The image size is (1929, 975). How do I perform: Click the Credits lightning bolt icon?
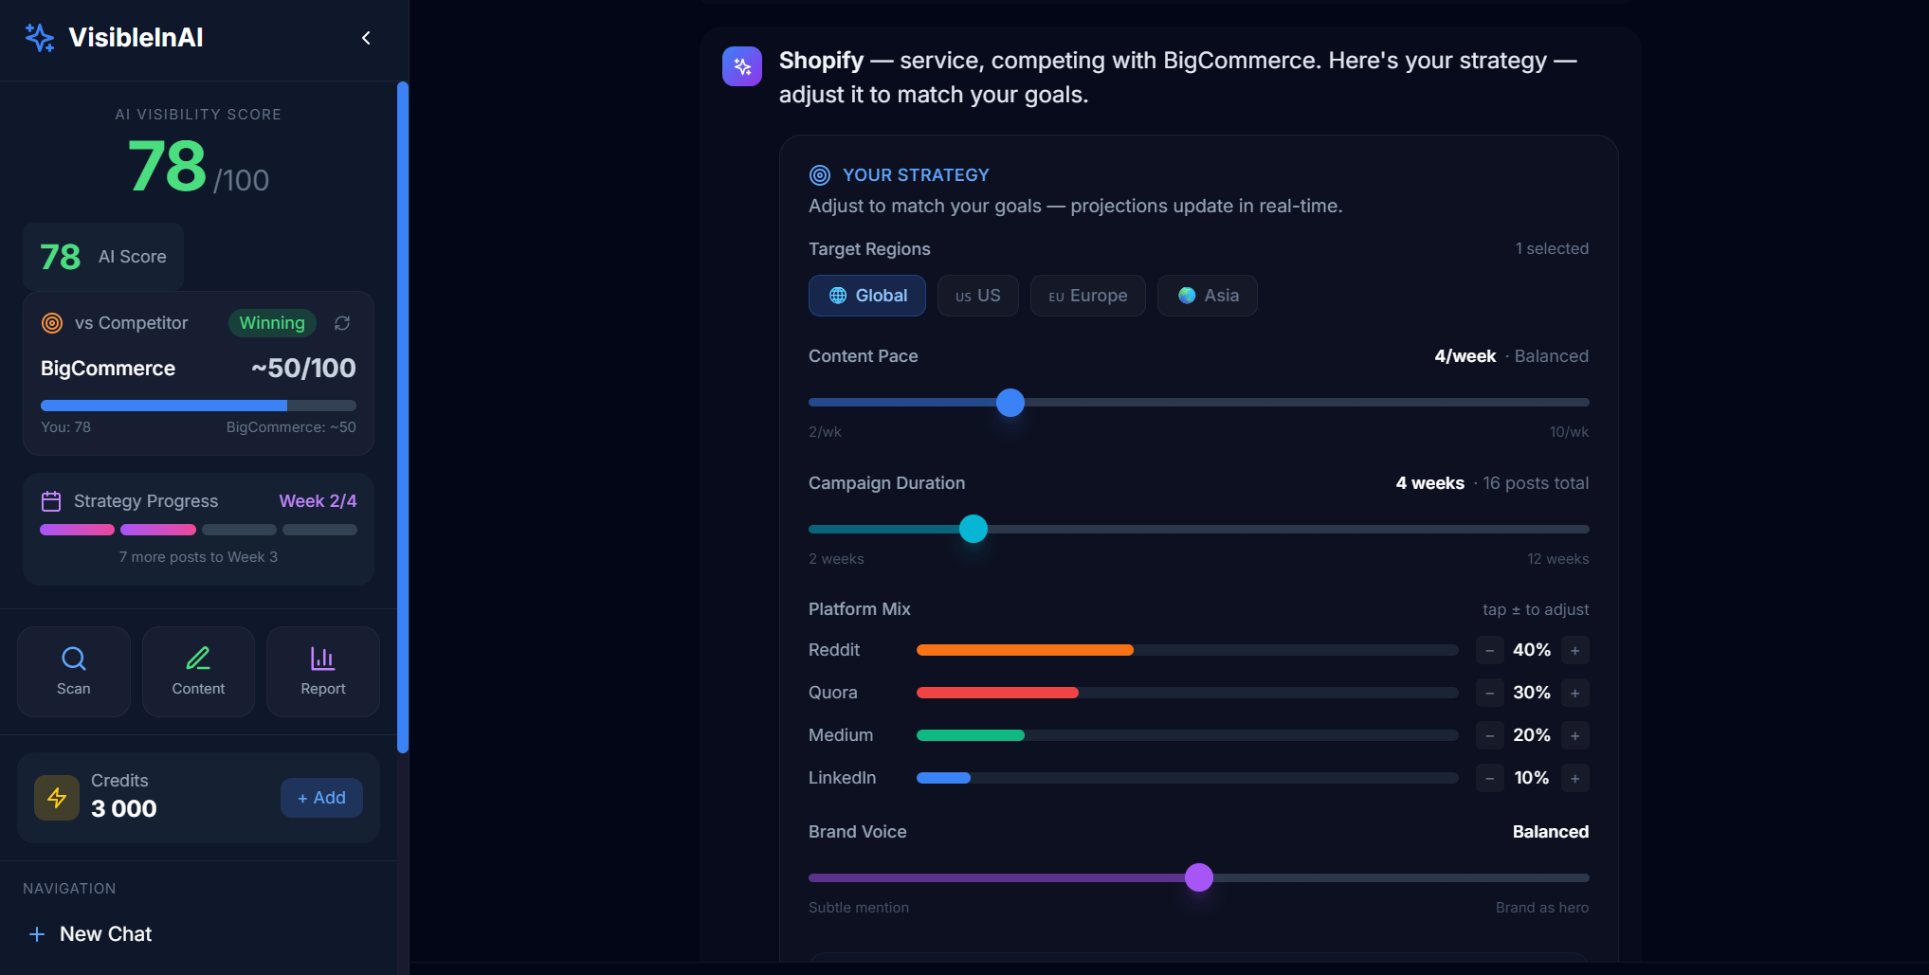coord(57,798)
